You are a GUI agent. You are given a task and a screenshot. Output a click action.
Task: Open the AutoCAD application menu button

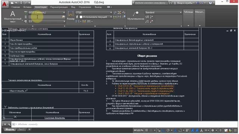click(5, 4)
